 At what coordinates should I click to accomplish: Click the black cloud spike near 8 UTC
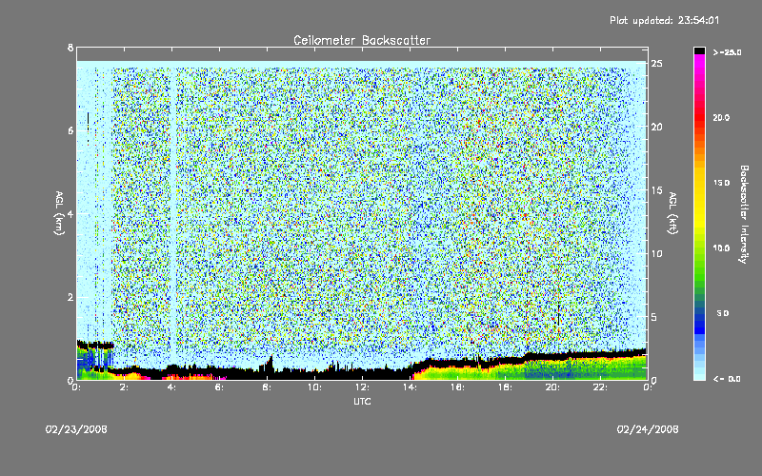point(271,364)
